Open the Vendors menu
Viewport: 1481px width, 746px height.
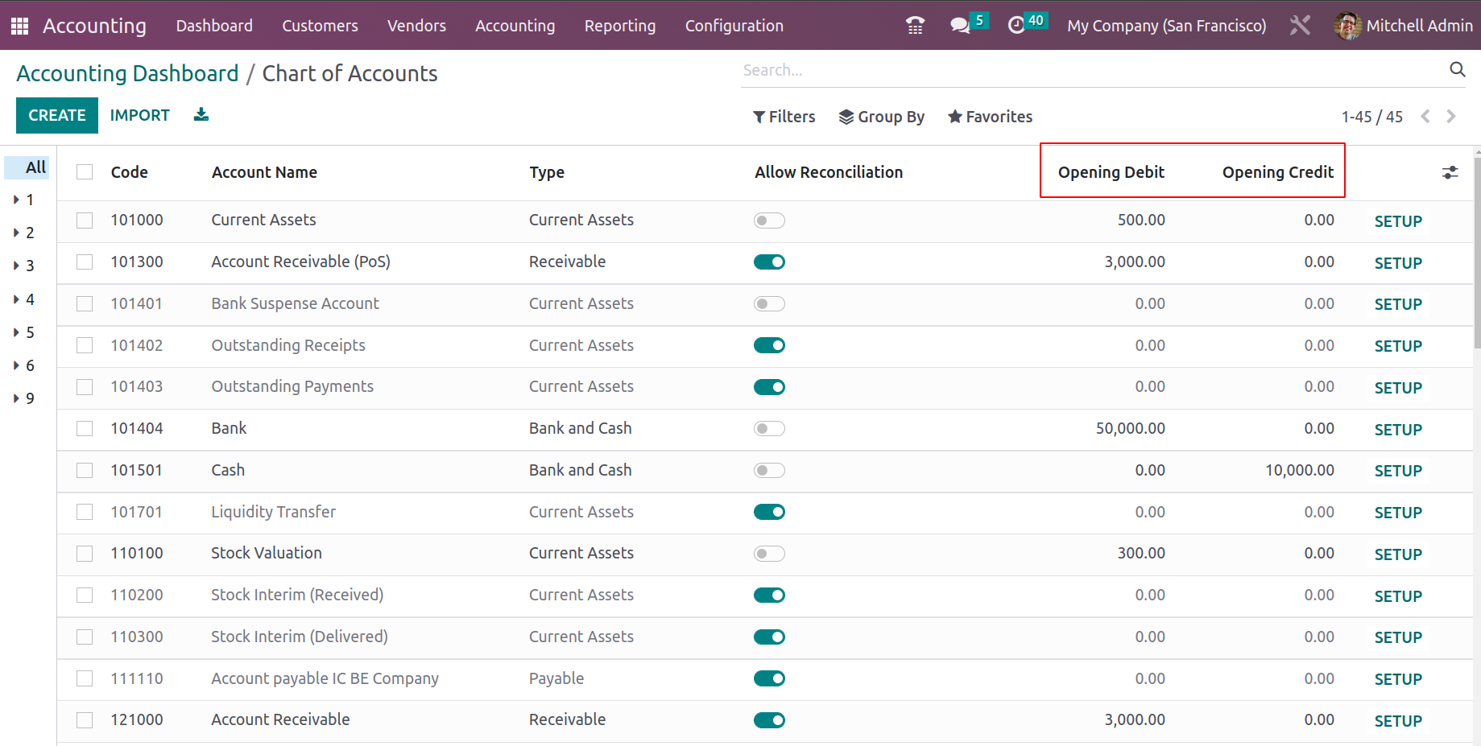[x=416, y=26]
